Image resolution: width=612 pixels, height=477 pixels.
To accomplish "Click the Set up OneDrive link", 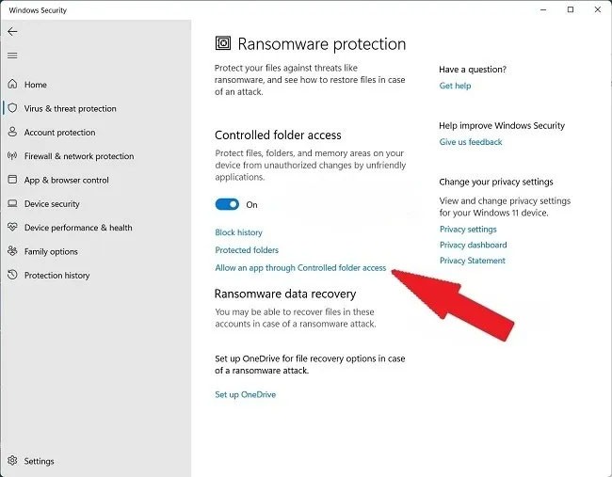I will (x=245, y=394).
